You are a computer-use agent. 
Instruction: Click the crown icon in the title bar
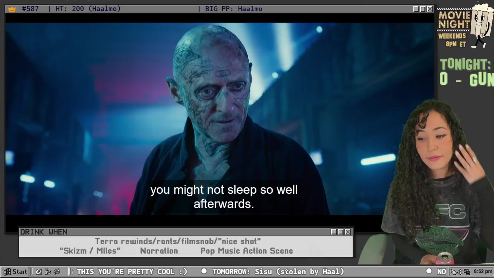click(12, 9)
